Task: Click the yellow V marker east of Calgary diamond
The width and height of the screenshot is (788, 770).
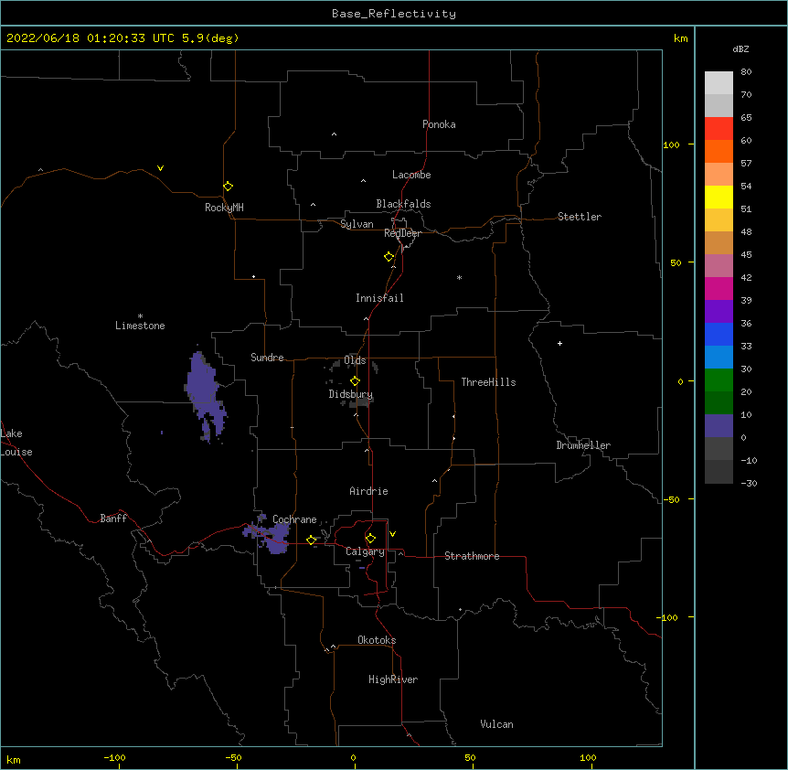Action: pyautogui.click(x=392, y=534)
